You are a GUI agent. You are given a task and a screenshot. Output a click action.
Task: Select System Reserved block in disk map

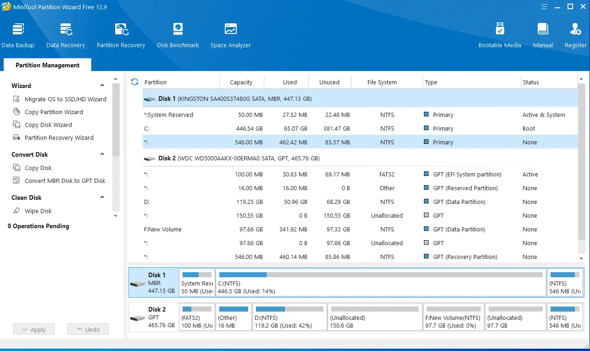197,283
